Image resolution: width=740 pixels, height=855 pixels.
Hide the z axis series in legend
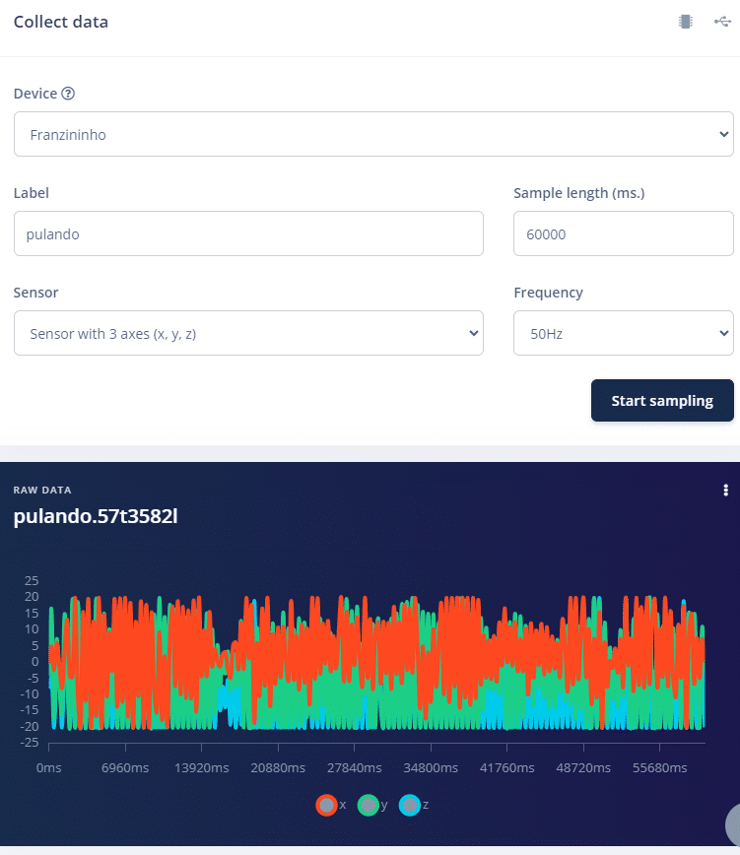[x=410, y=805]
